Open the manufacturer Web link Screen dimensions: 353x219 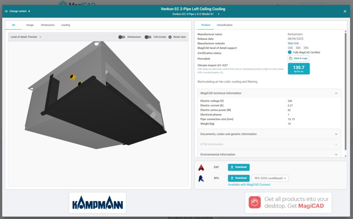click(293, 43)
